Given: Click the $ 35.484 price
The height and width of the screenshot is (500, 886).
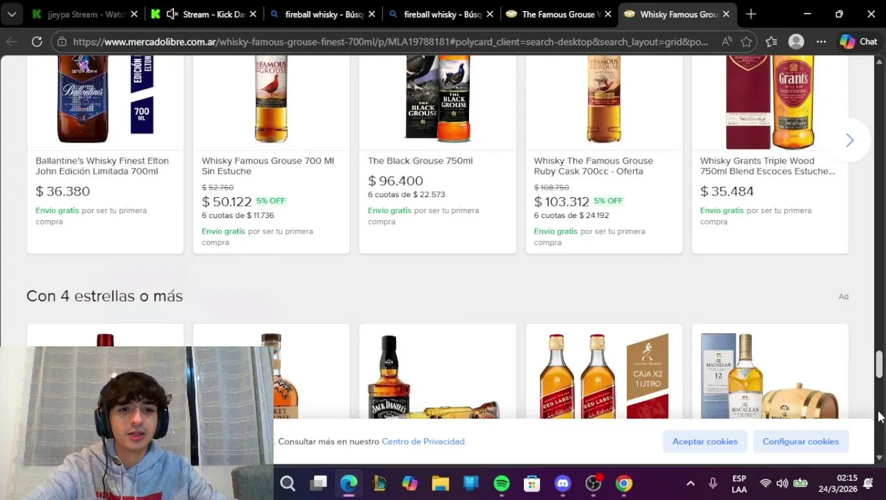Looking at the screenshot, I should point(727,191).
